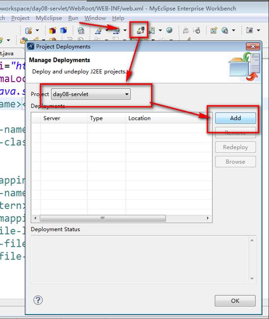Click the Type column header
The width and height of the screenshot is (269, 319).
(x=106, y=118)
